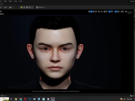Click the Eject button in the play controls
Screen dimensions: 135x101
[x=30, y=7]
